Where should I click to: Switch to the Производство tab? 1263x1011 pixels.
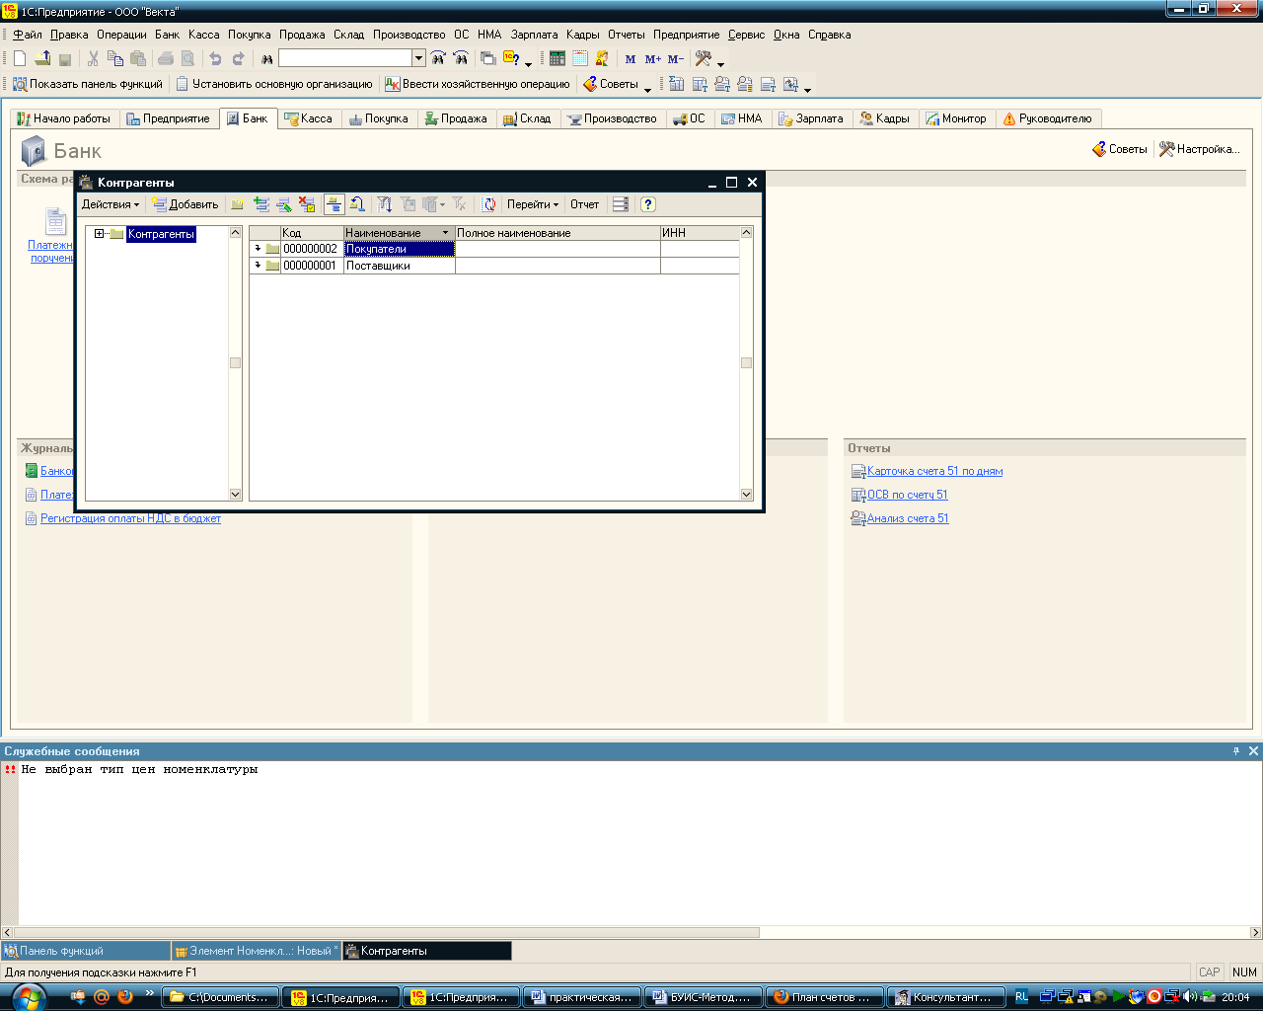(x=612, y=118)
